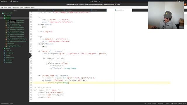The width and height of the screenshot is (187, 105).
Task: Click the file icon next to __init__.py
Action: tap(5, 50)
